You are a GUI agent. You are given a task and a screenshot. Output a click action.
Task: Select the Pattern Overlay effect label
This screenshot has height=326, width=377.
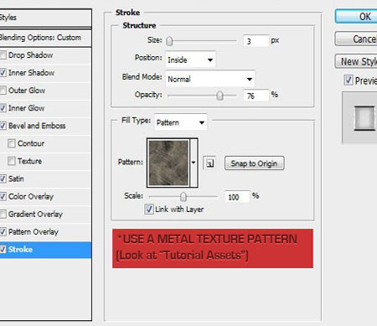point(34,232)
